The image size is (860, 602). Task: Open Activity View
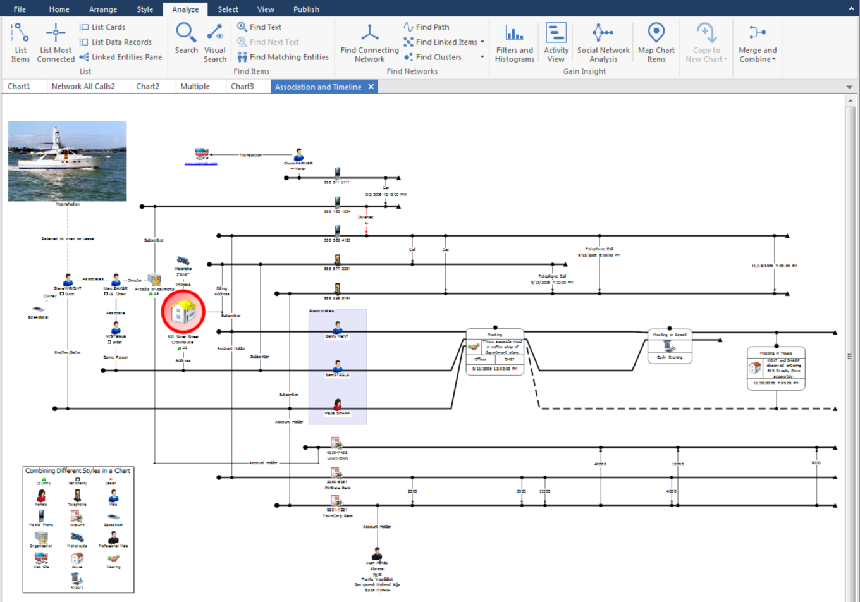pos(556,42)
